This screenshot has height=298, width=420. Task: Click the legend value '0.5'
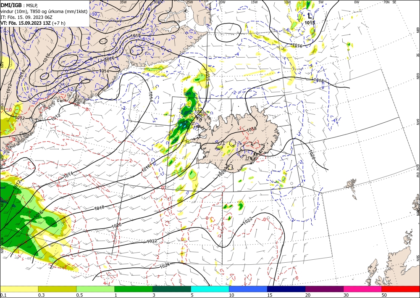point(79,295)
